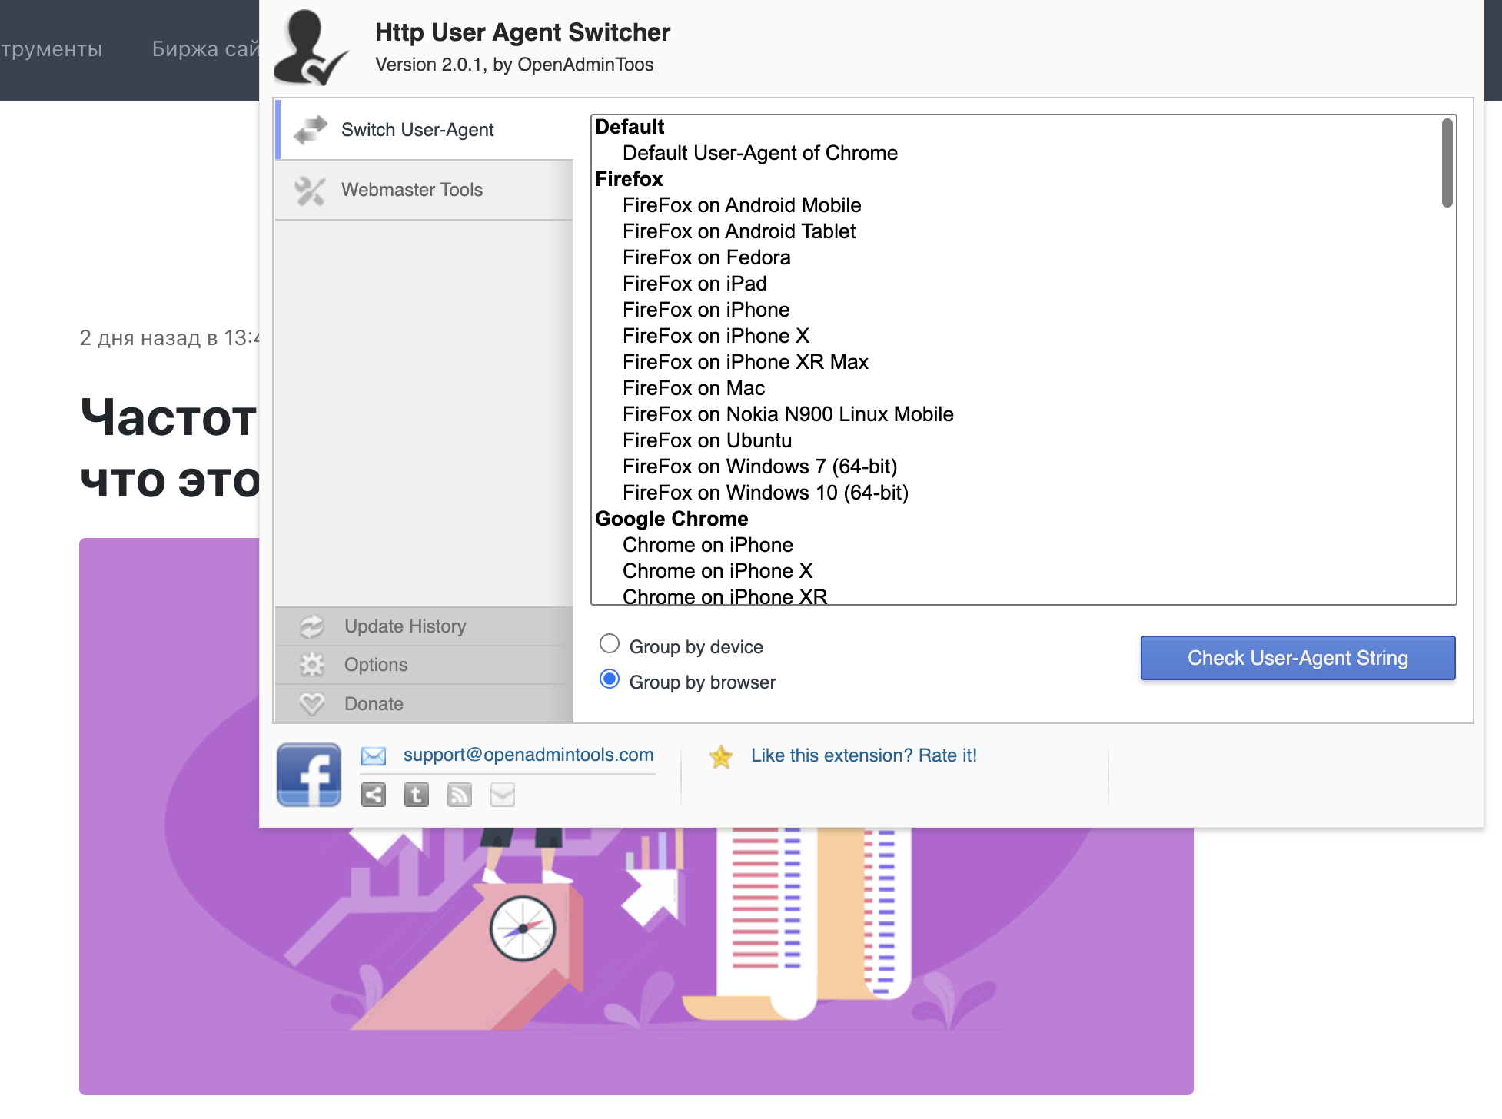Click the Update History refresh icon
1502x1119 pixels.
311,626
